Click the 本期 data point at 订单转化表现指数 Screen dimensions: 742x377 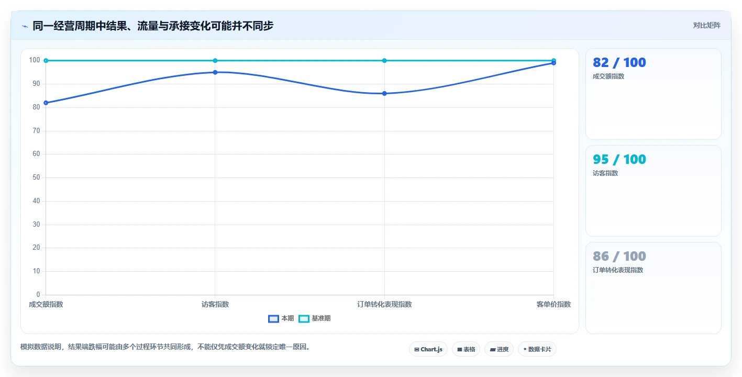tap(384, 93)
